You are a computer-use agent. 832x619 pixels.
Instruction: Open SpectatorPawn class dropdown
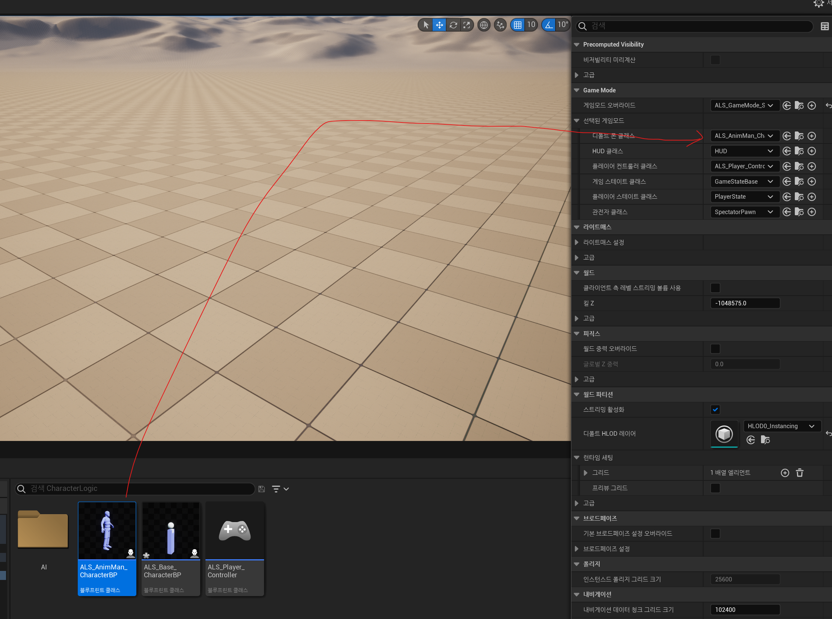pos(744,212)
